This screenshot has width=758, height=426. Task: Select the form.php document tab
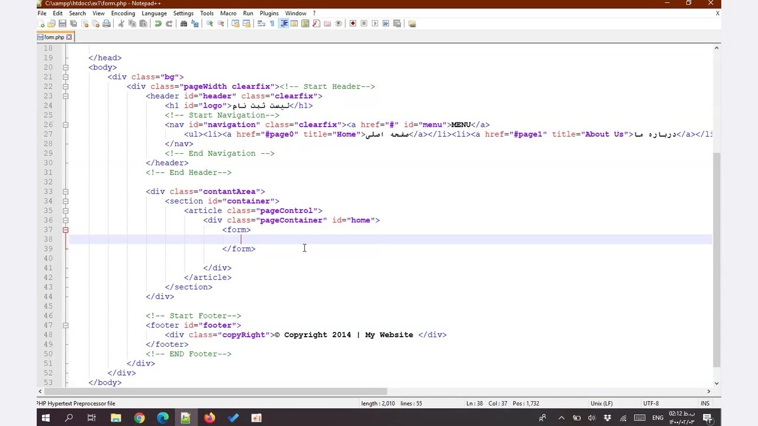click(54, 37)
